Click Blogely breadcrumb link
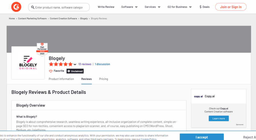 (84, 19)
